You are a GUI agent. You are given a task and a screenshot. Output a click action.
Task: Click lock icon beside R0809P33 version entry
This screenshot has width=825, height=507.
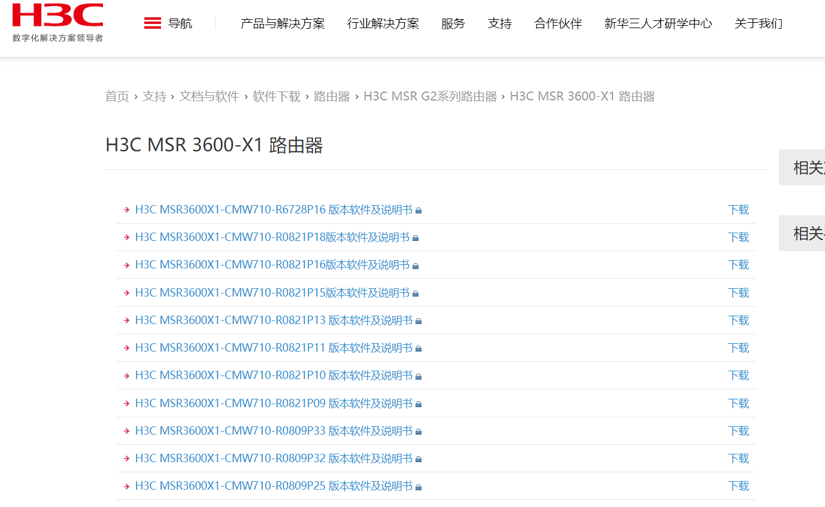[419, 432]
